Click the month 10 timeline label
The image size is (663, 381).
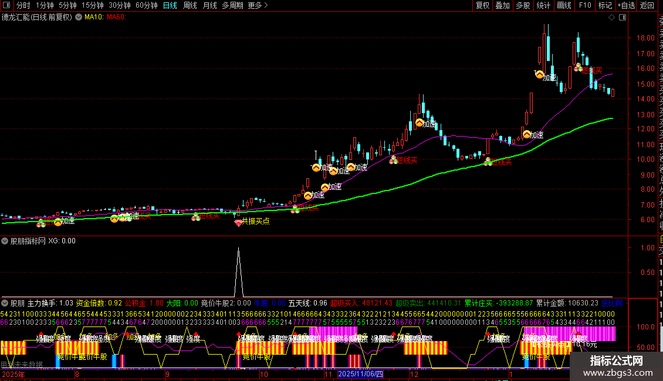point(263,374)
